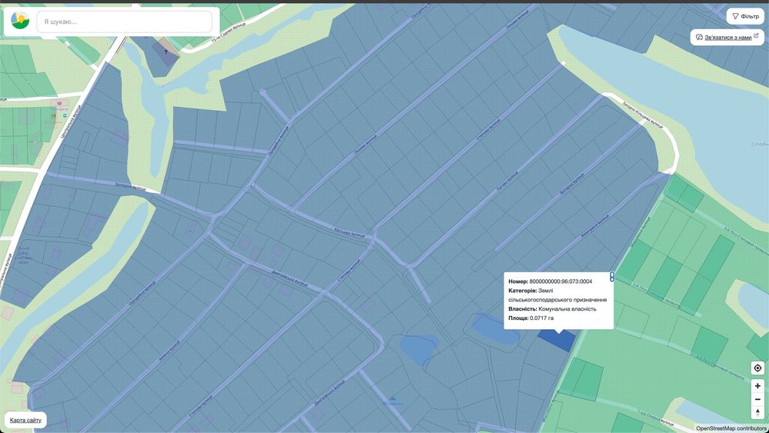Image resolution: width=769 pixels, height=433 pixels.
Task: Select the highlighted dark blue parcel
Action: (x=557, y=340)
